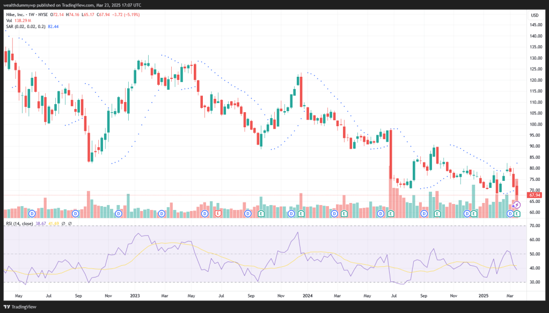Click the purple lightning bolt icon
The width and height of the screenshot is (549, 313).
click(517, 205)
